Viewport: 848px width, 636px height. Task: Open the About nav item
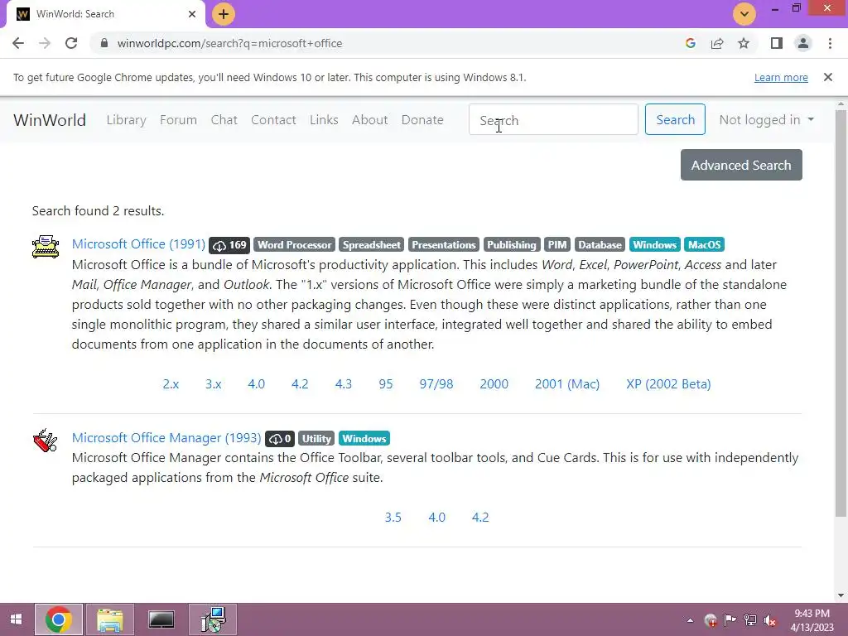370,119
